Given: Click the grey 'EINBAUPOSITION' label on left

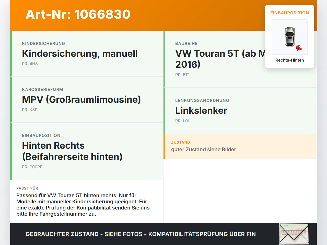Looking at the screenshot, I should pyautogui.click(x=41, y=136).
